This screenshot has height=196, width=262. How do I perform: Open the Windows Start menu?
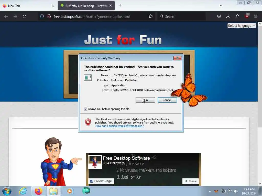coord(7,191)
